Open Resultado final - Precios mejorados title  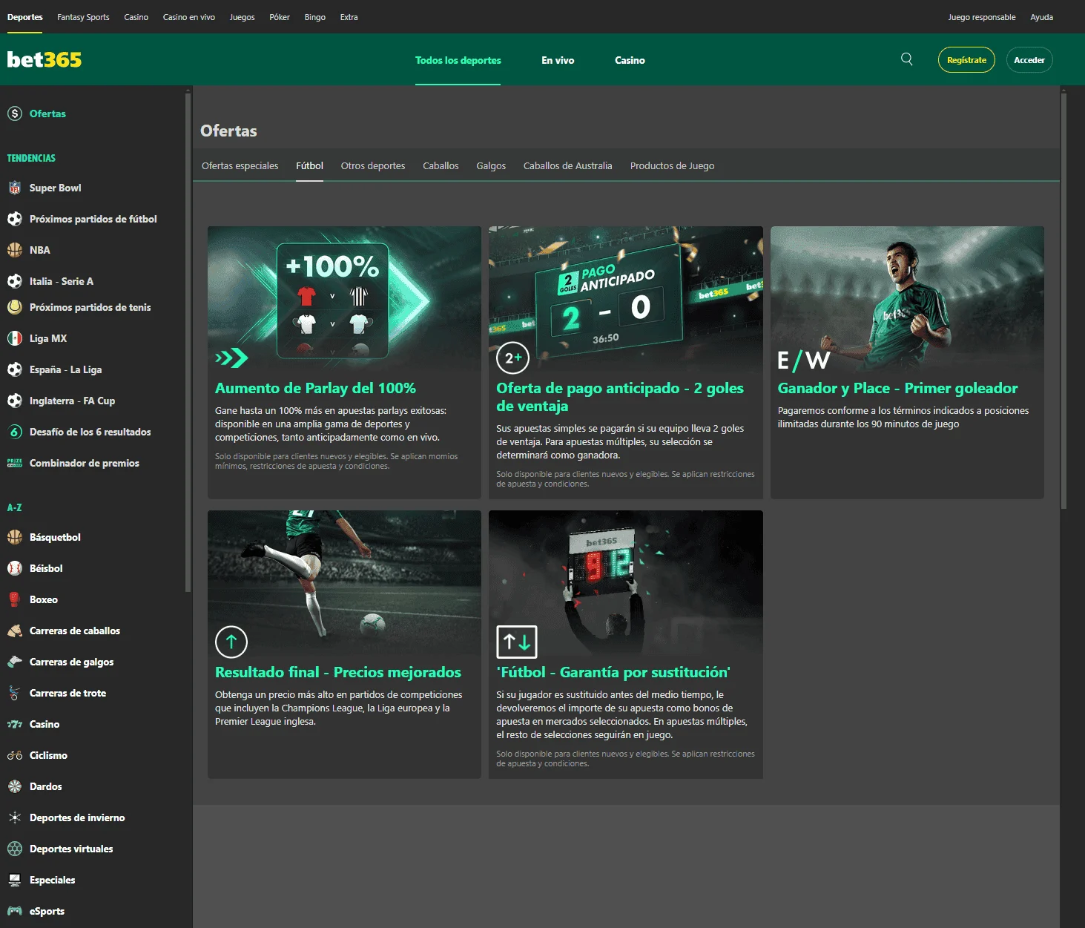coord(338,672)
